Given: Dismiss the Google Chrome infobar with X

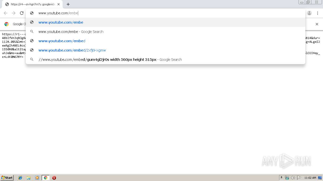Looking at the screenshot, I should 317,24.
